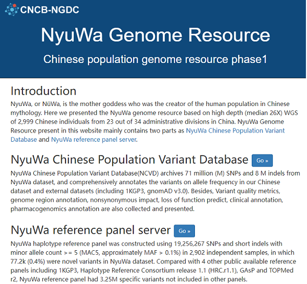Click the NyuWa Genome Resource main title
This screenshot has height=284, width=307.
click(155, 35)
